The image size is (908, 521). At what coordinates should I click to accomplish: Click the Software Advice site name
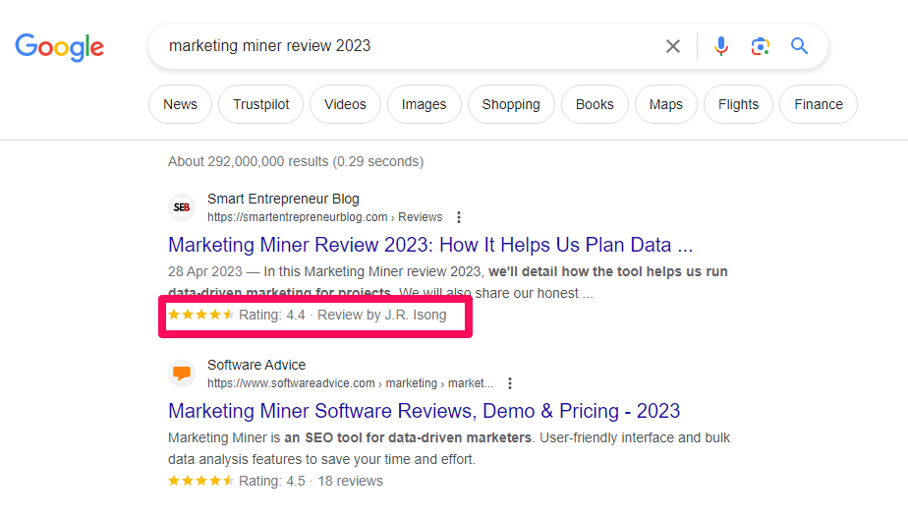click(256, 365)
